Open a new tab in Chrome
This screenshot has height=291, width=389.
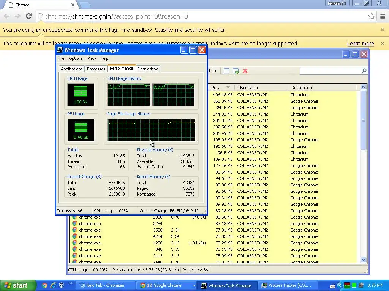(85, 5)
